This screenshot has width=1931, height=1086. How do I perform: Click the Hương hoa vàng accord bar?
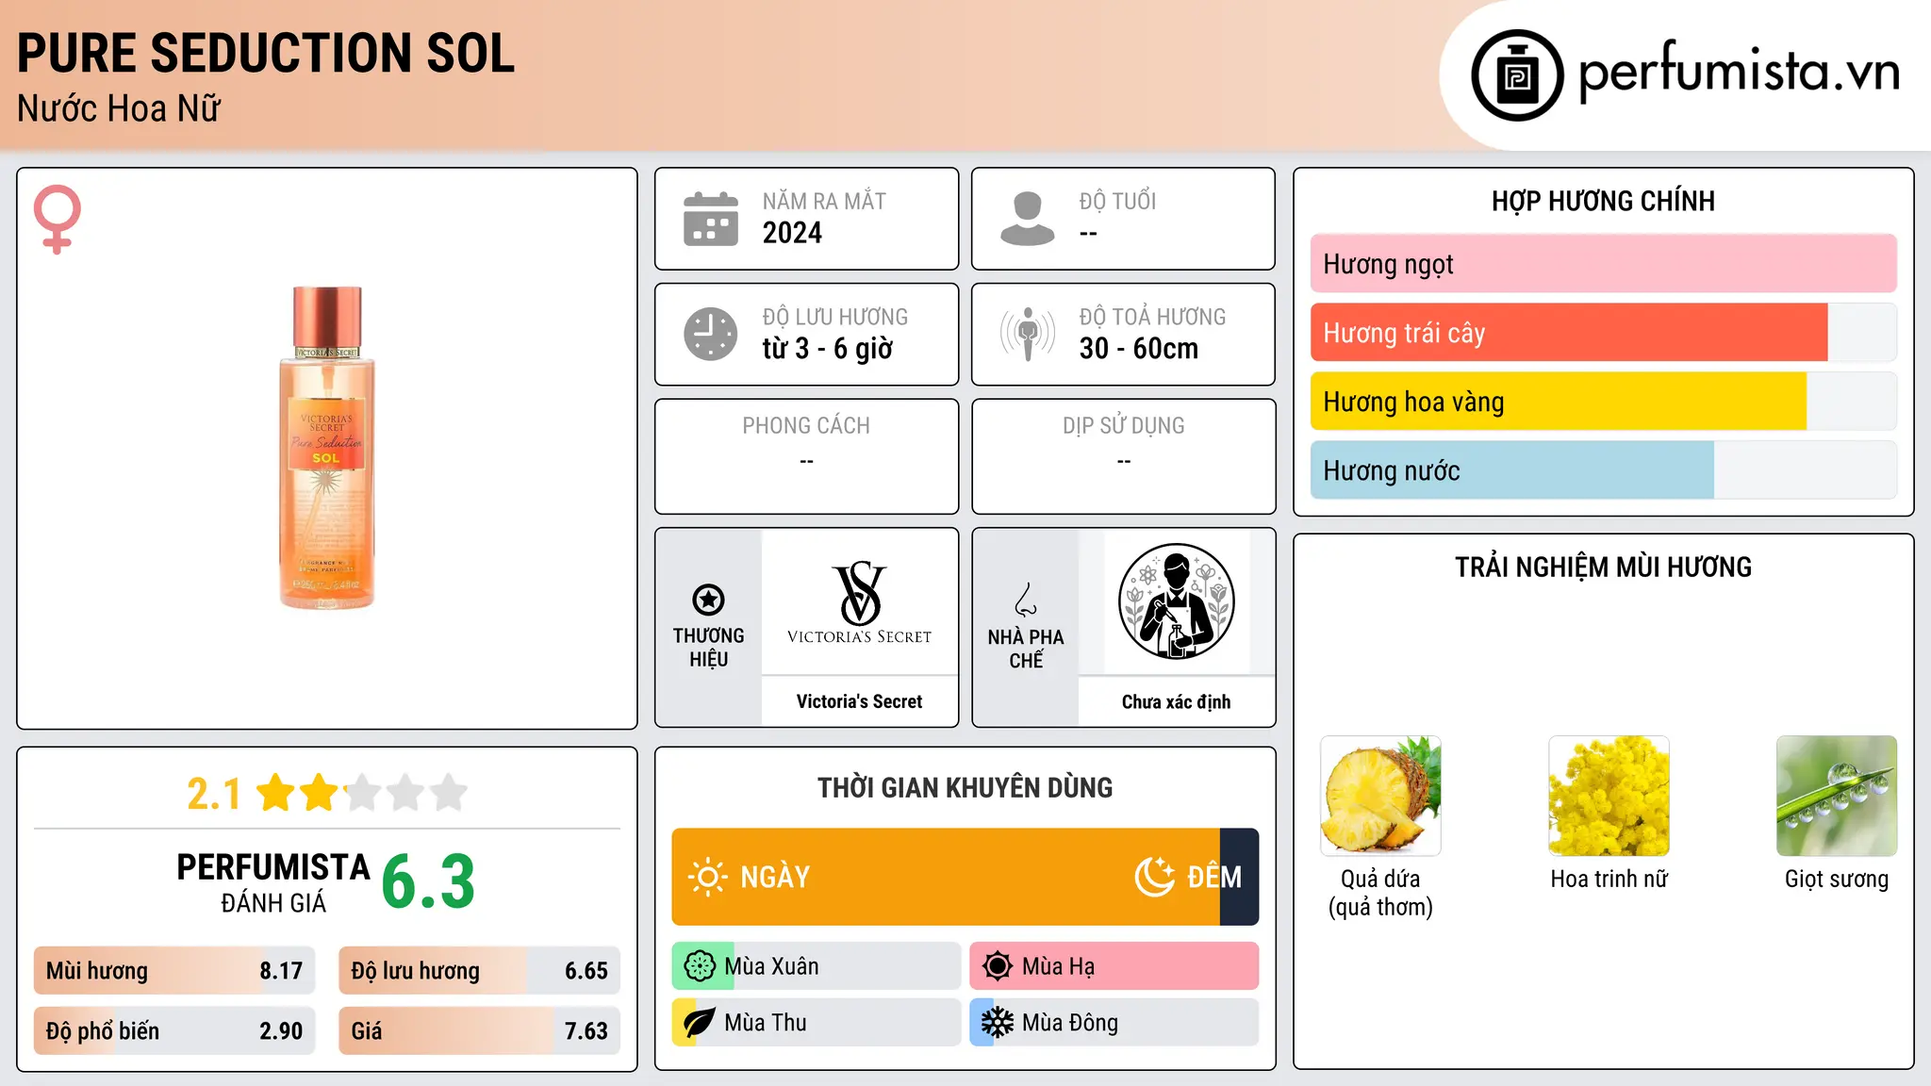coord(1603,402)
